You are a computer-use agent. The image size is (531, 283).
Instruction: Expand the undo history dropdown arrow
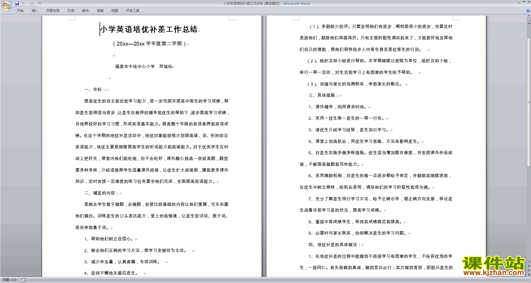[27, 3]
